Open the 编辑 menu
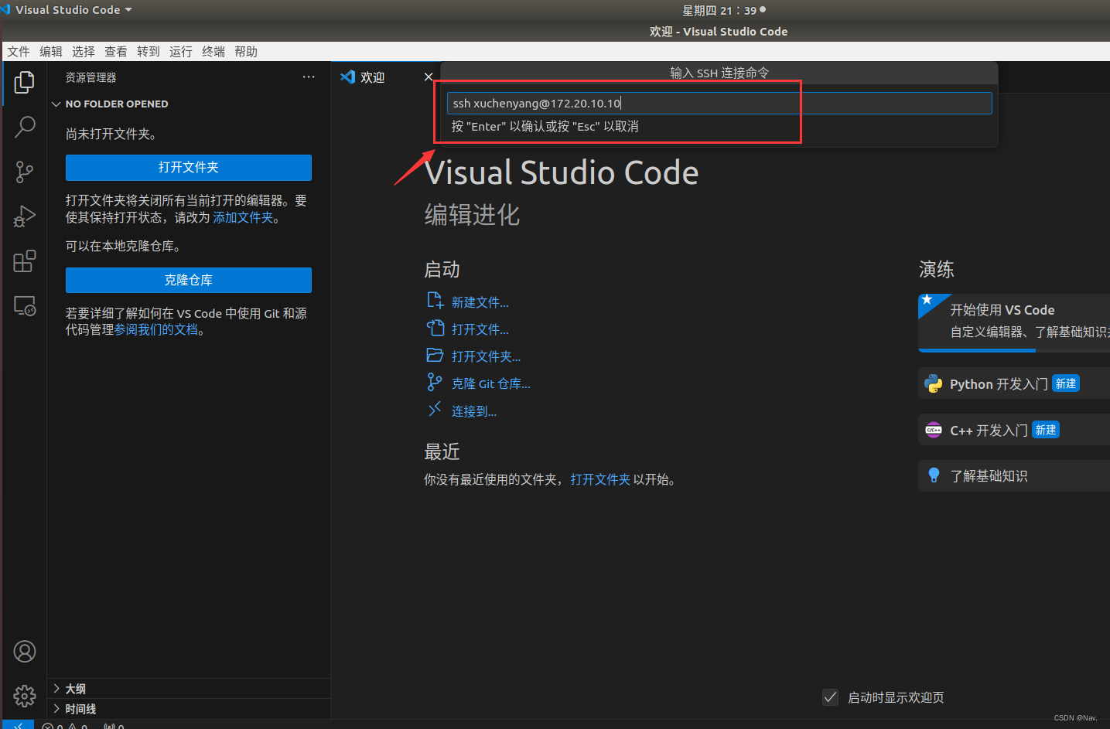 point(51,52)
